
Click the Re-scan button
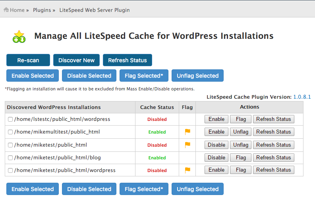pyautogui.click(x=28, y=60)
